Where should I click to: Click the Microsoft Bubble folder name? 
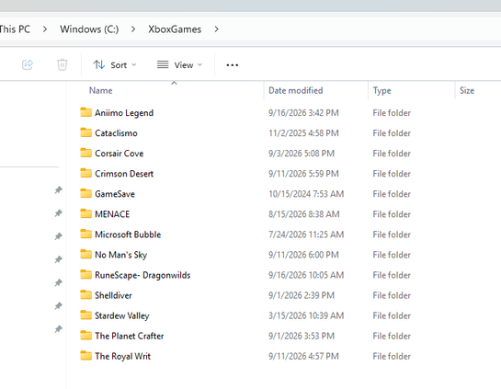pyautogui.click(x=128, y=235)
